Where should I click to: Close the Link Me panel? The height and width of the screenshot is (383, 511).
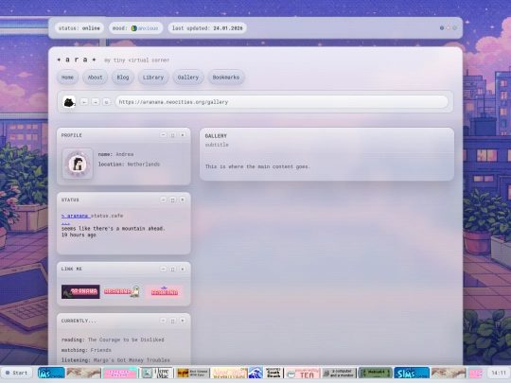[x=183, y=269]
